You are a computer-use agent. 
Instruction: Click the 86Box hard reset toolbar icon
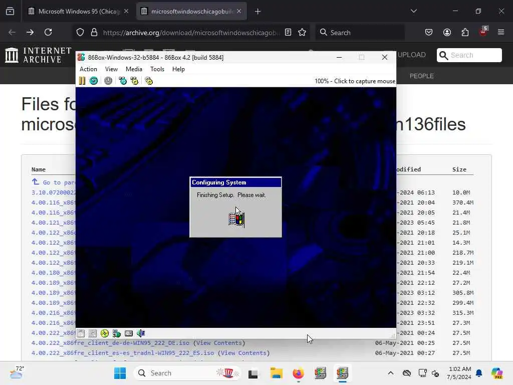[x=94, y=81]
